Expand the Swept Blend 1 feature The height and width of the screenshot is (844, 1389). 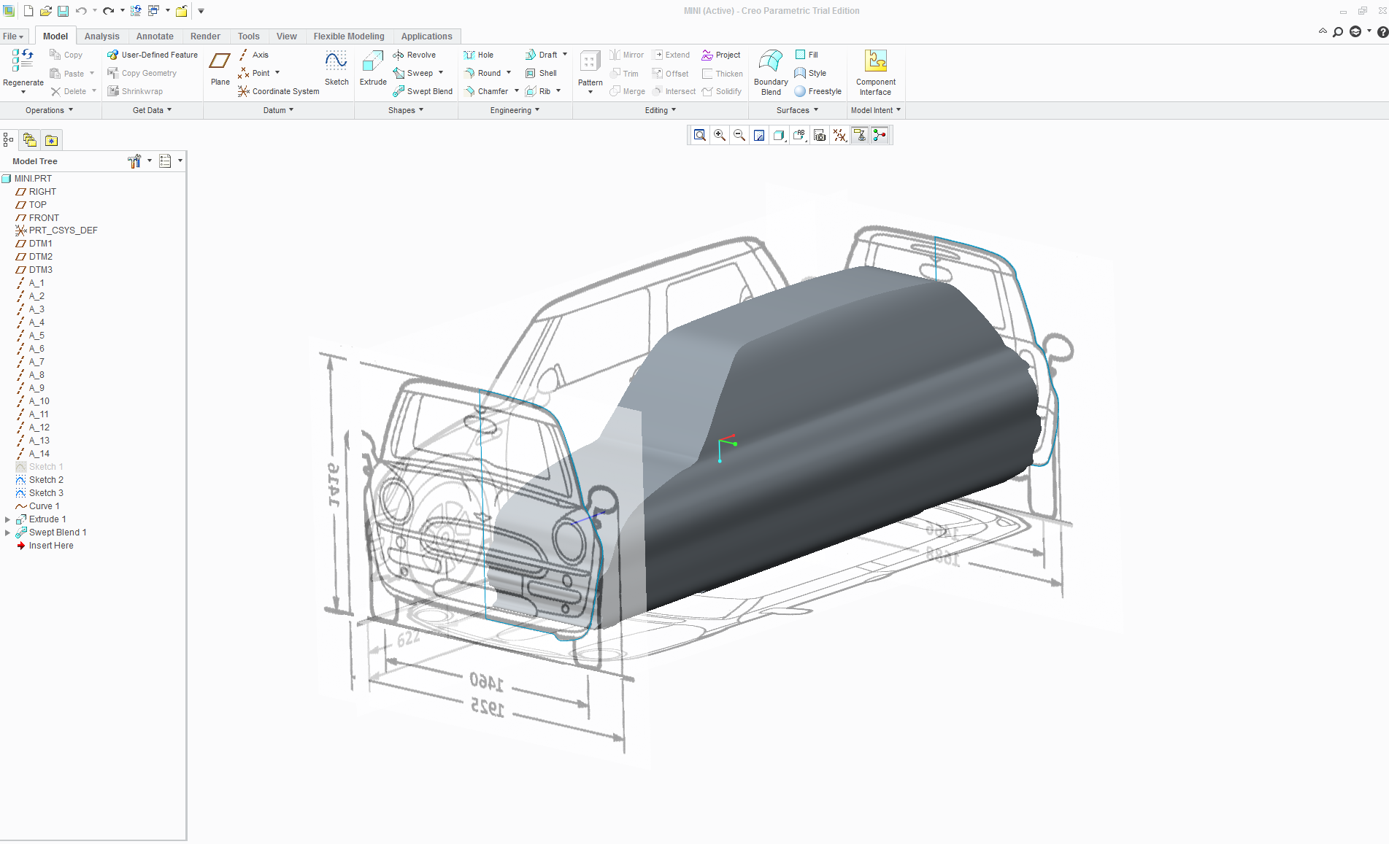click(x=7, y=533)
